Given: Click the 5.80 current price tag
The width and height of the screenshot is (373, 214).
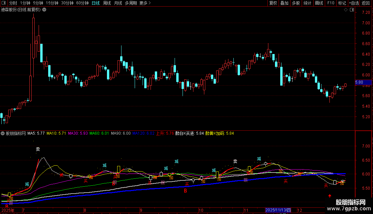Looking at the screenshot, I should (x=363, y=82).
